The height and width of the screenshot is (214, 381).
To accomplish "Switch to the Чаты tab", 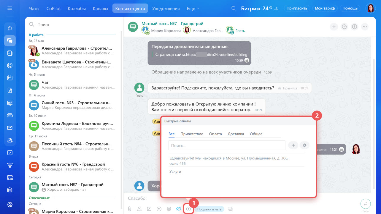I will [x=34, y=9].
